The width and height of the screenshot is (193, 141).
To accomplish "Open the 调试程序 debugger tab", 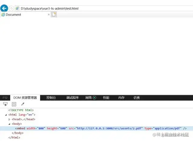I will coord(72,98).
